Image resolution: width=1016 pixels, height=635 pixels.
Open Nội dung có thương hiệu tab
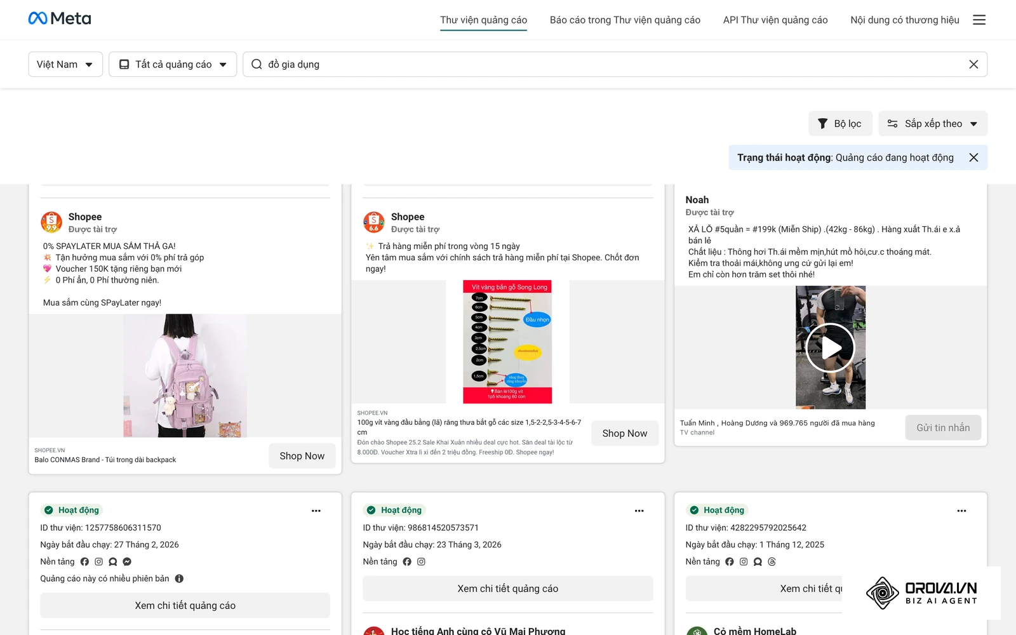(905, 20)
